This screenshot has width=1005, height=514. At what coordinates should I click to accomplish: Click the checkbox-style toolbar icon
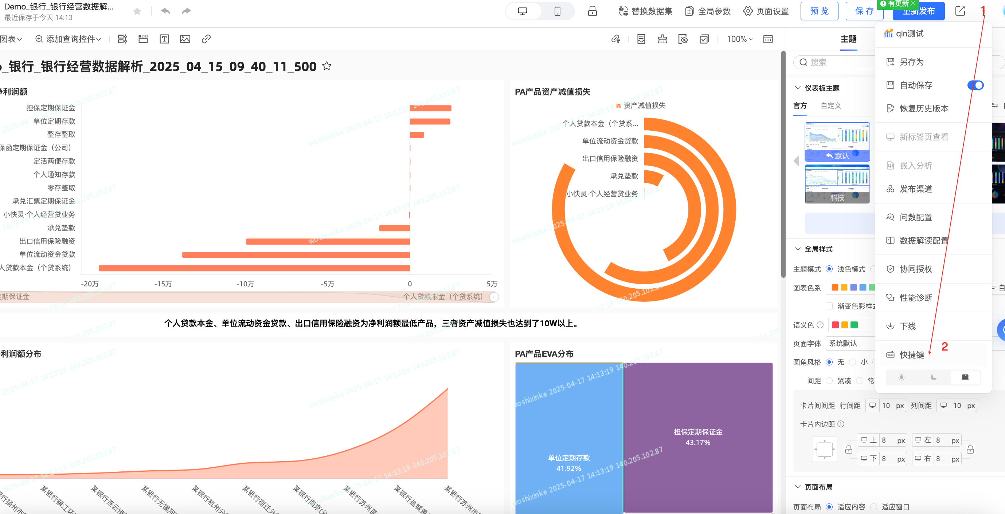[704, 39]
